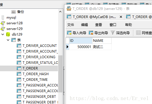Select the mysql connection icon
This screenshot has width=152, height=104.
(3, 18)
